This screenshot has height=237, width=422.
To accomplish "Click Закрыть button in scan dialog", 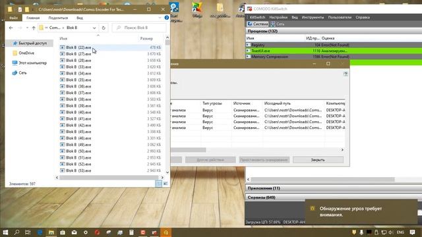I will pos(318,160).
